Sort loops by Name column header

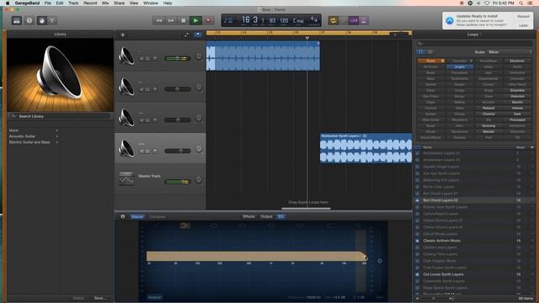[427, 147]
